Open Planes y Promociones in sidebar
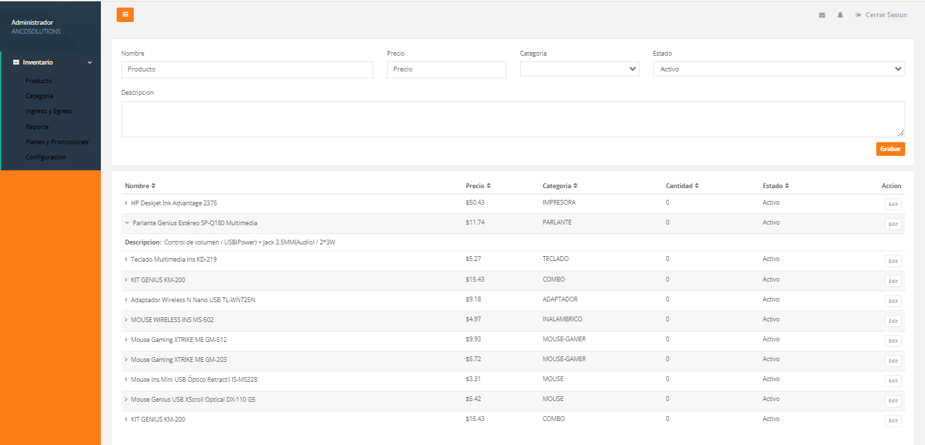This screenshot has width=925, height=445. (x=58, y=142)
